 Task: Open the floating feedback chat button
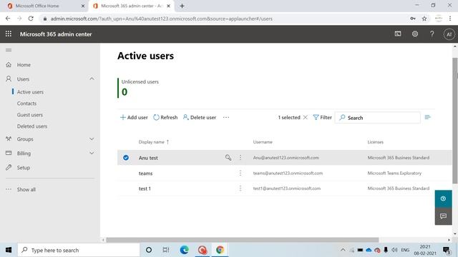coord(444,216)
